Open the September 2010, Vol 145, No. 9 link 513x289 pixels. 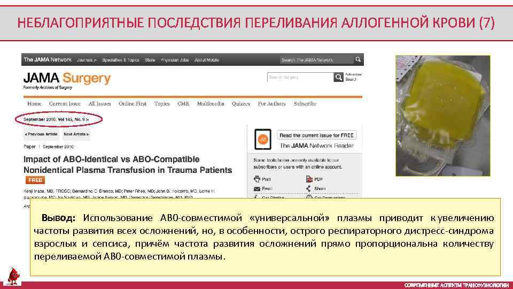click(x=56, y=119)
